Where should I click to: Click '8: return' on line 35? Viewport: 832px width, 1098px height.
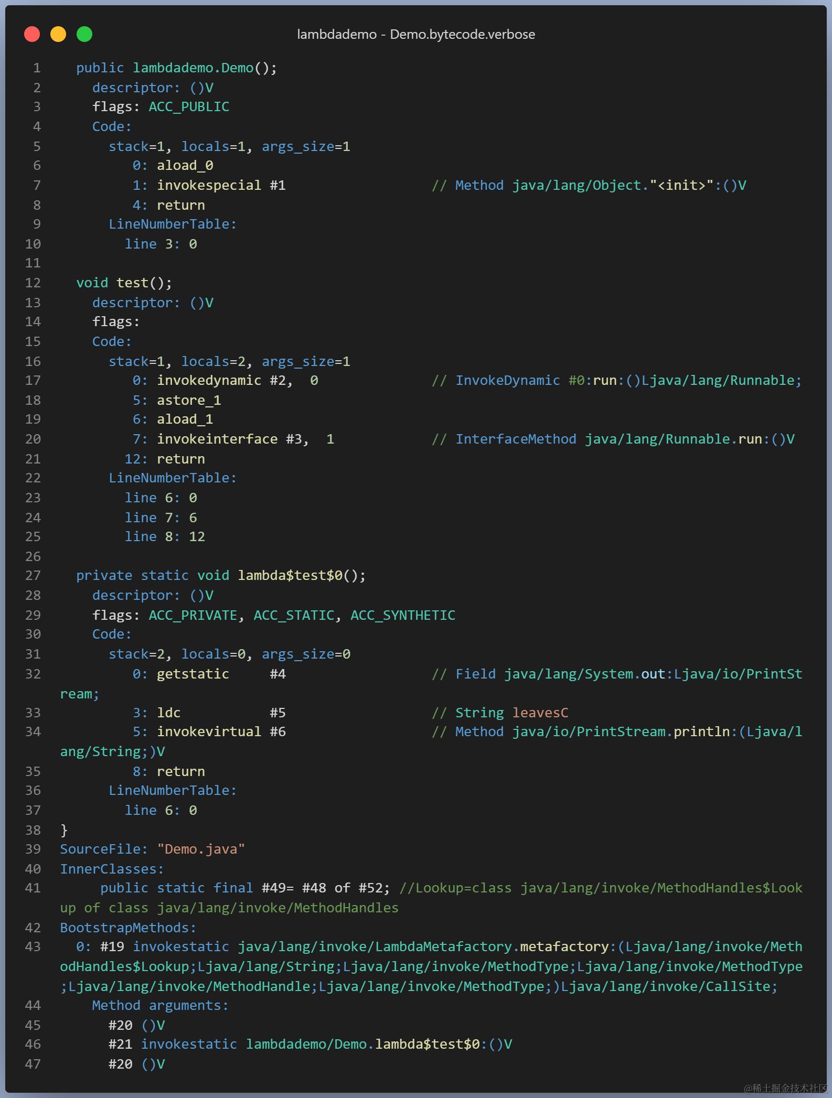point(169,771)
